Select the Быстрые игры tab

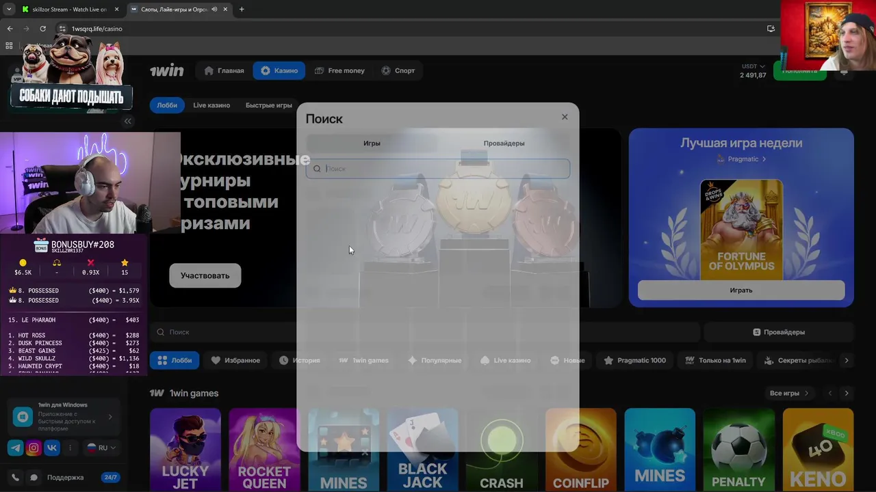(x=269, y=105)
